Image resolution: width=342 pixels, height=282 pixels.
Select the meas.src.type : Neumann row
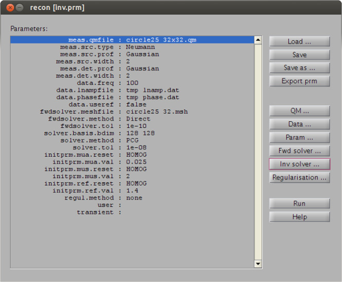point(132,47)
